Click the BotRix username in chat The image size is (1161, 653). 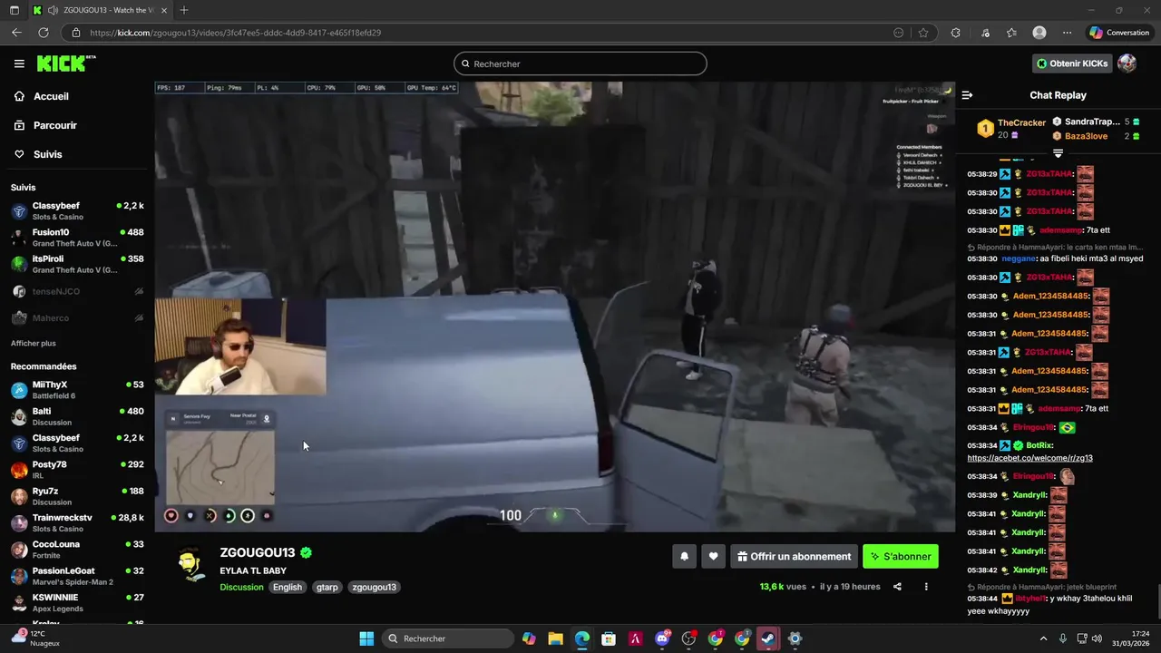click(1039, 446)
